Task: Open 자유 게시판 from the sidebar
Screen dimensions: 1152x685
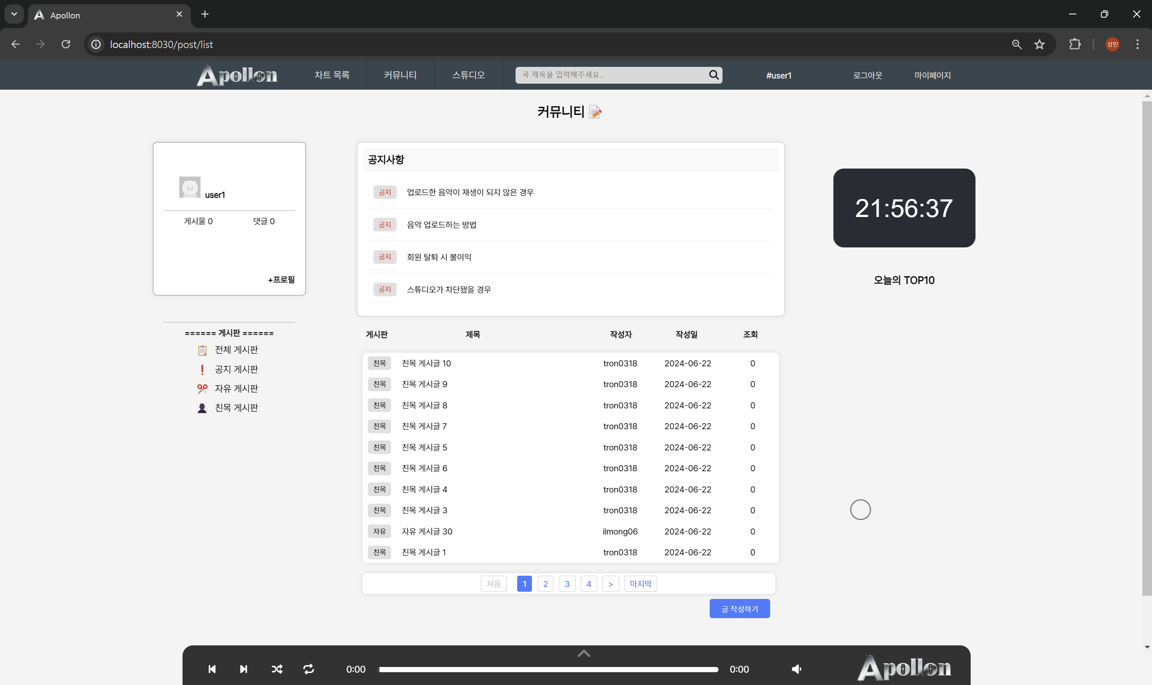Action: pyautogui.click(x=236, y=389)
